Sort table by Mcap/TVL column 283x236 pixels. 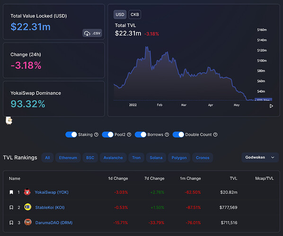[265, 178]
